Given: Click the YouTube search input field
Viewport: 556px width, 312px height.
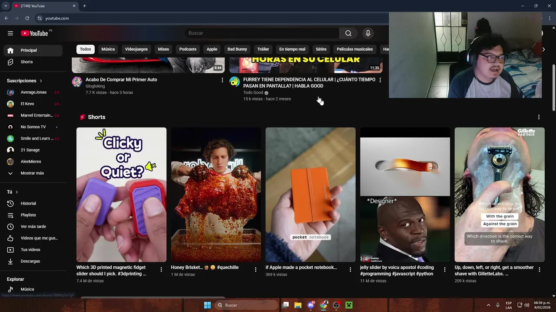Looking at the screenshot, I should pyautogui.click(x=262, y=33).
